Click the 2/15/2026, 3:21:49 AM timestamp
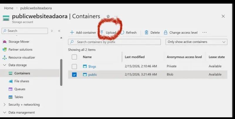 click(x=141, y=74)
